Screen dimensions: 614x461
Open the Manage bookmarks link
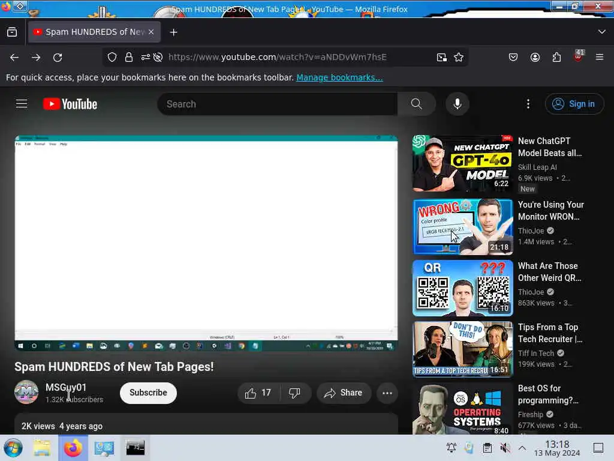point(339,77)
